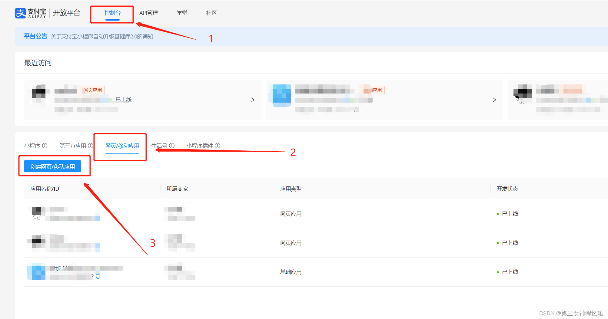This screenshot has width=608, height=319.
Task: Switch to the 生活号 tab
Action: tap(159, 146)
